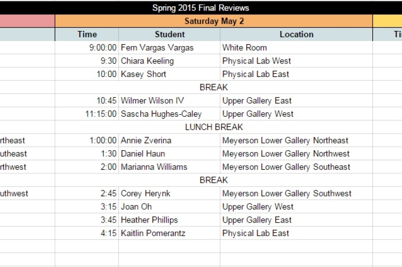Click the LUNCH BREAK merged row
402x267 pixels.
214,127
